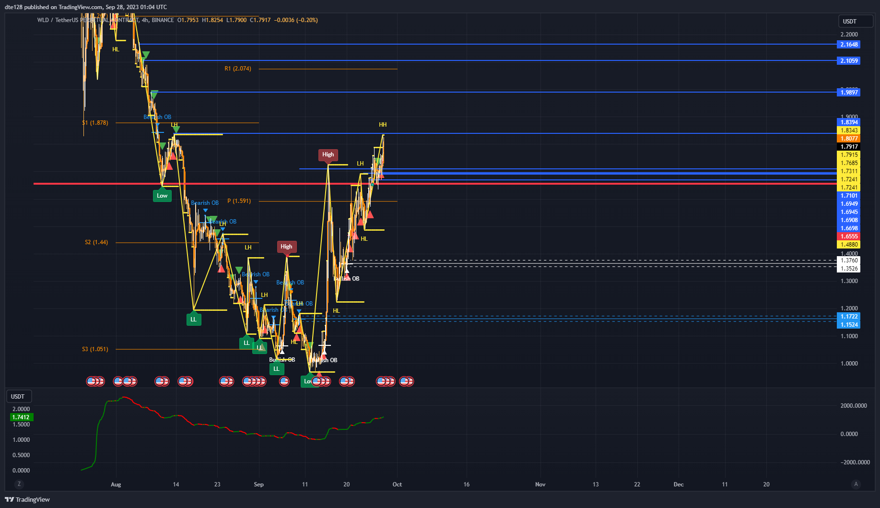This screenshot has height=508, width=880.
Task: Click the Dec label on the time axis
Action: (x=679, y=484)
